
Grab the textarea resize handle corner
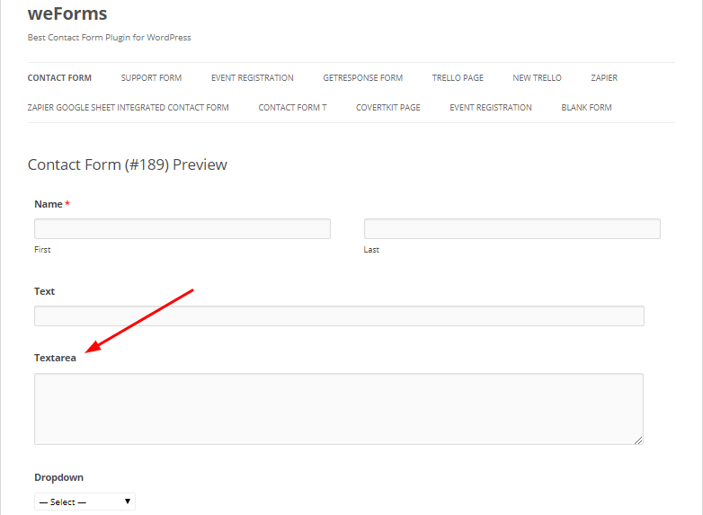pos(638,440)
